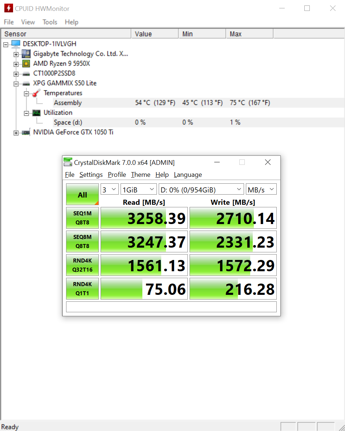This screenshot has height=431, width=345.
Task: Click the Read [MB/s] column label
Action: 144,202
